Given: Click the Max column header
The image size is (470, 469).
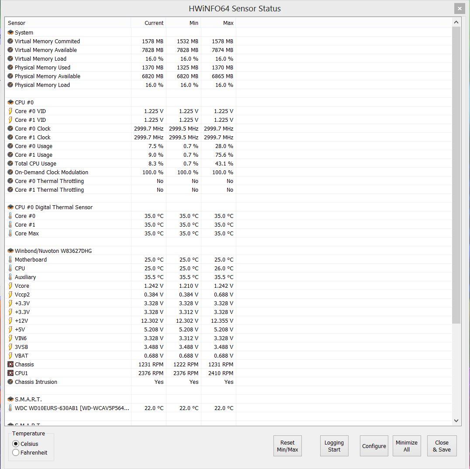Looking at the screenshot, I should coord(218,23).
